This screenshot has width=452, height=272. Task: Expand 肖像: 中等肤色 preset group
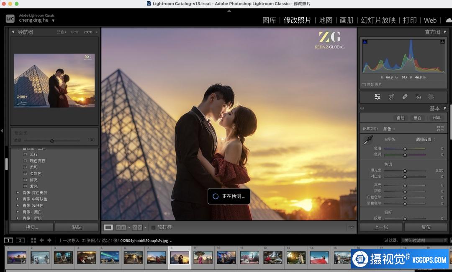point(18,199)
